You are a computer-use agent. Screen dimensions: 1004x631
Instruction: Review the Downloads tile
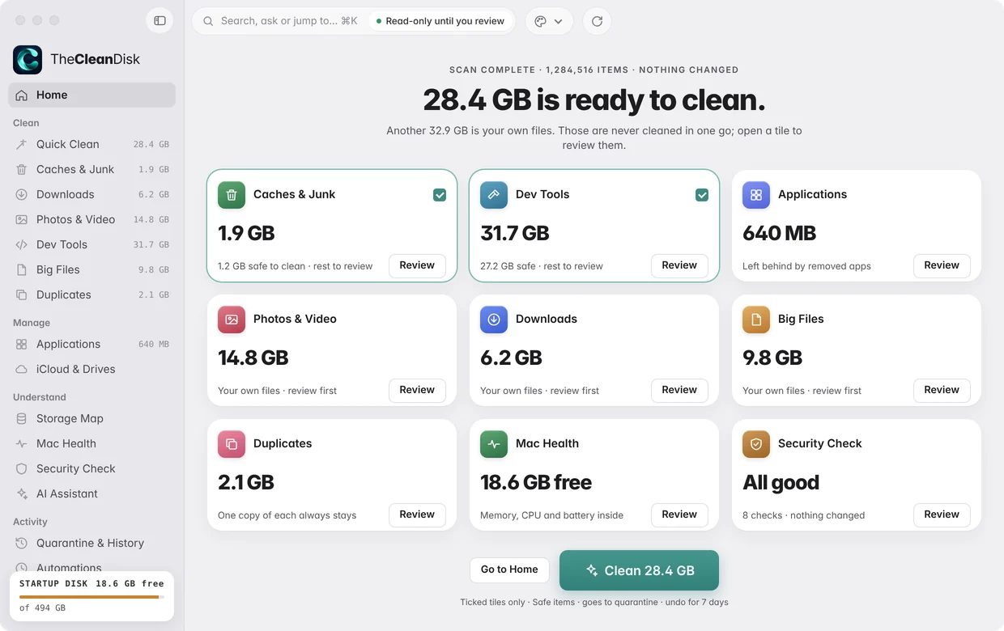679,390
